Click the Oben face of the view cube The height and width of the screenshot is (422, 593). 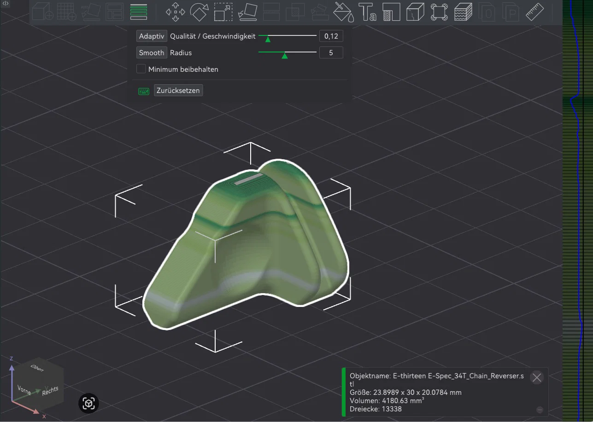tap(37, 367)
